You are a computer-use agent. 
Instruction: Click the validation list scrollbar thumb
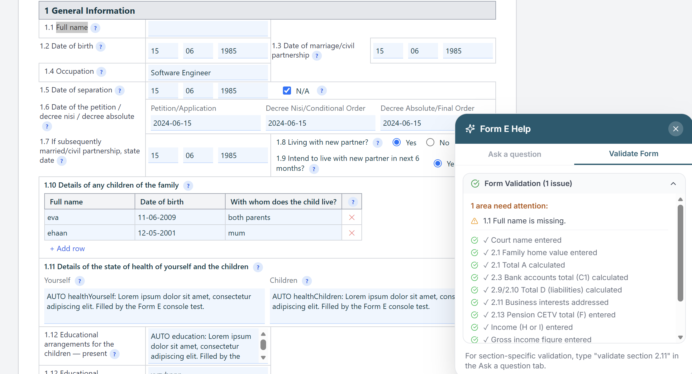point(680,253)
